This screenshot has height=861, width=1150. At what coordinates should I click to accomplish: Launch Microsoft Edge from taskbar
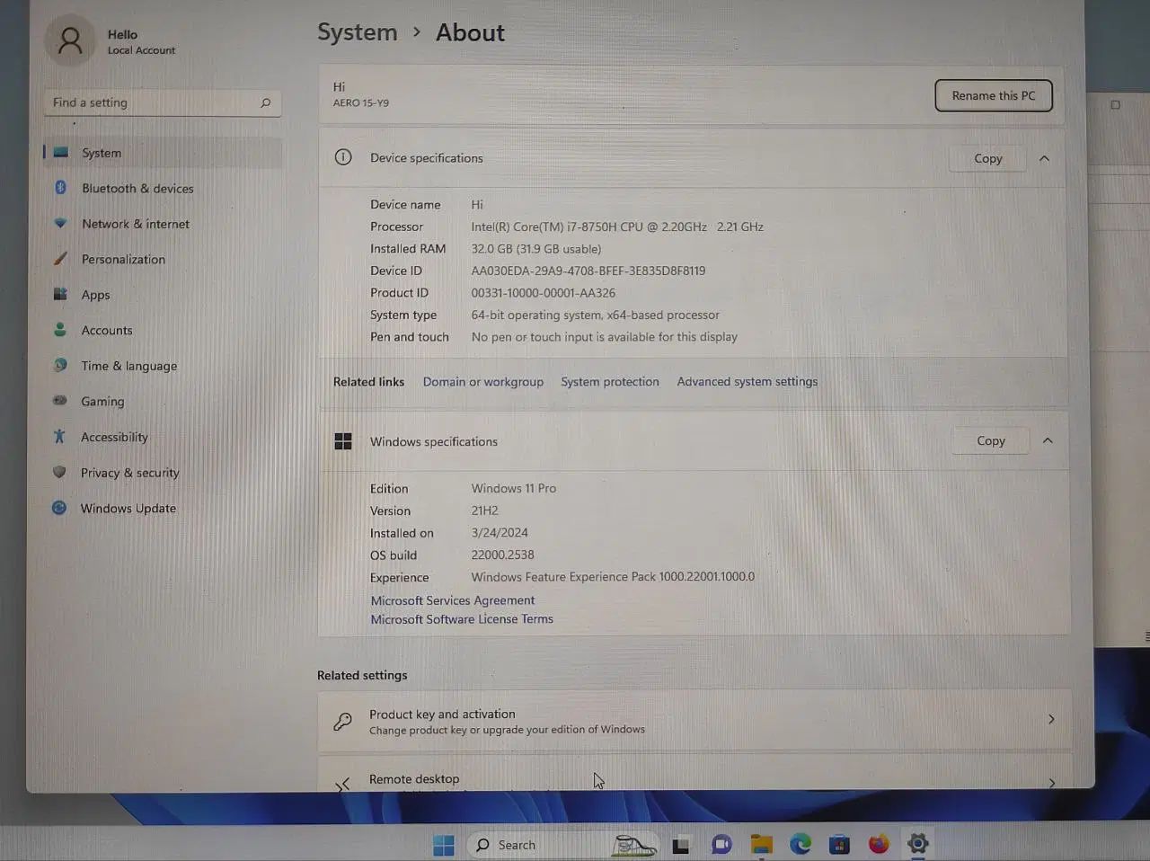[x=801, y=844]
